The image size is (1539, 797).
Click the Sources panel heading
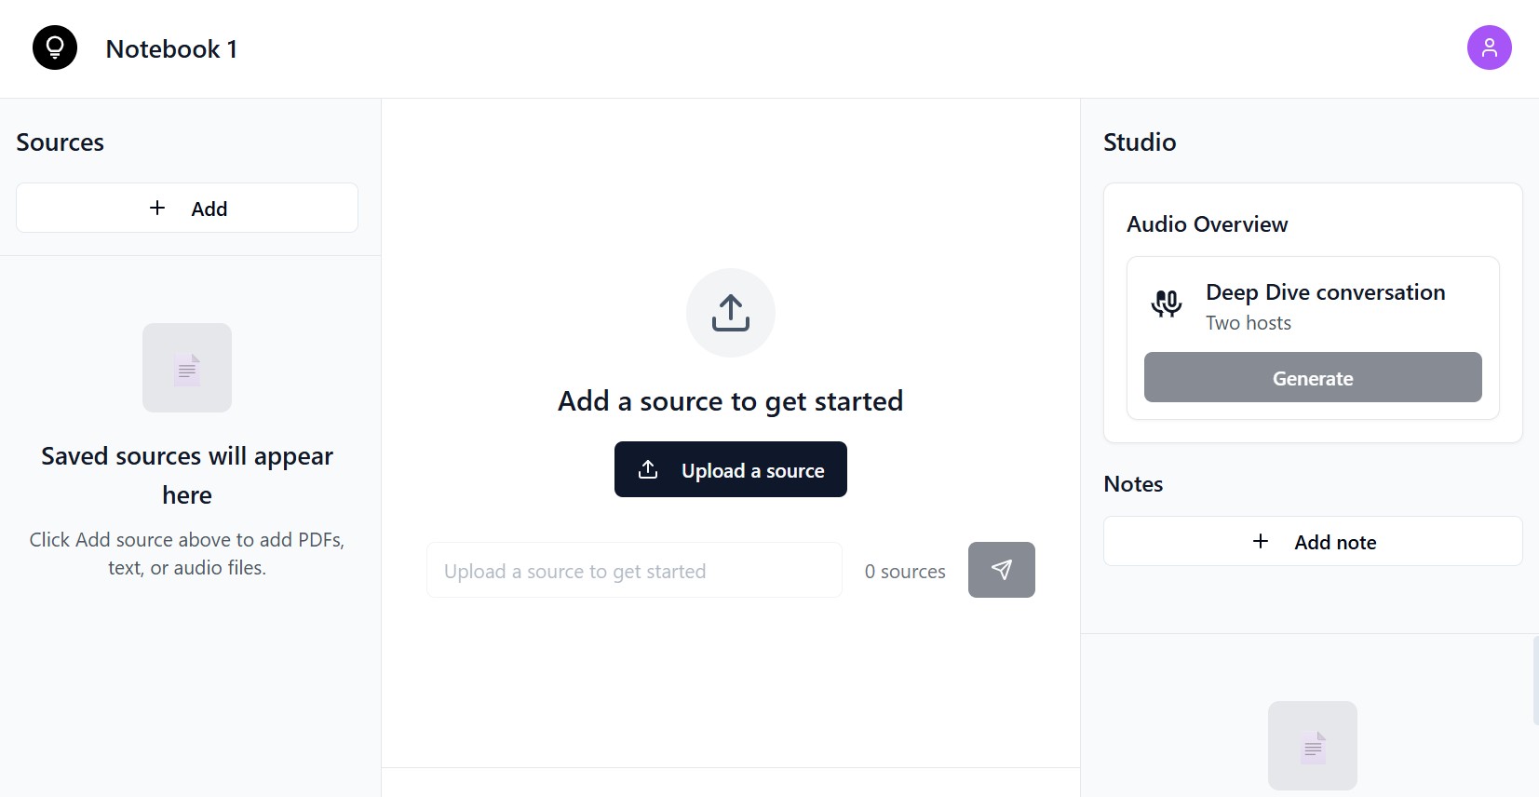[60, 142]
